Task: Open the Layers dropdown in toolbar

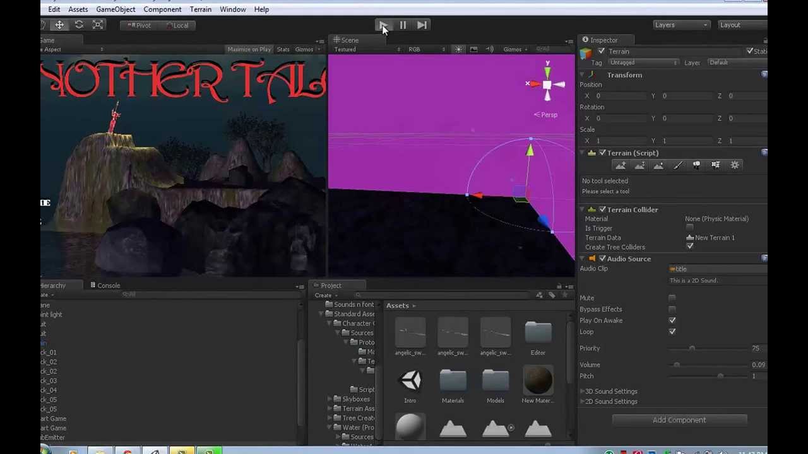Action: click(x=680, y=25)
